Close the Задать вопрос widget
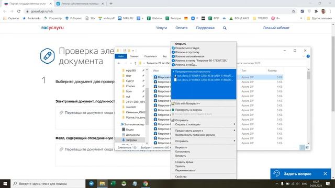The image size is (335, 188). click(325, 174)
